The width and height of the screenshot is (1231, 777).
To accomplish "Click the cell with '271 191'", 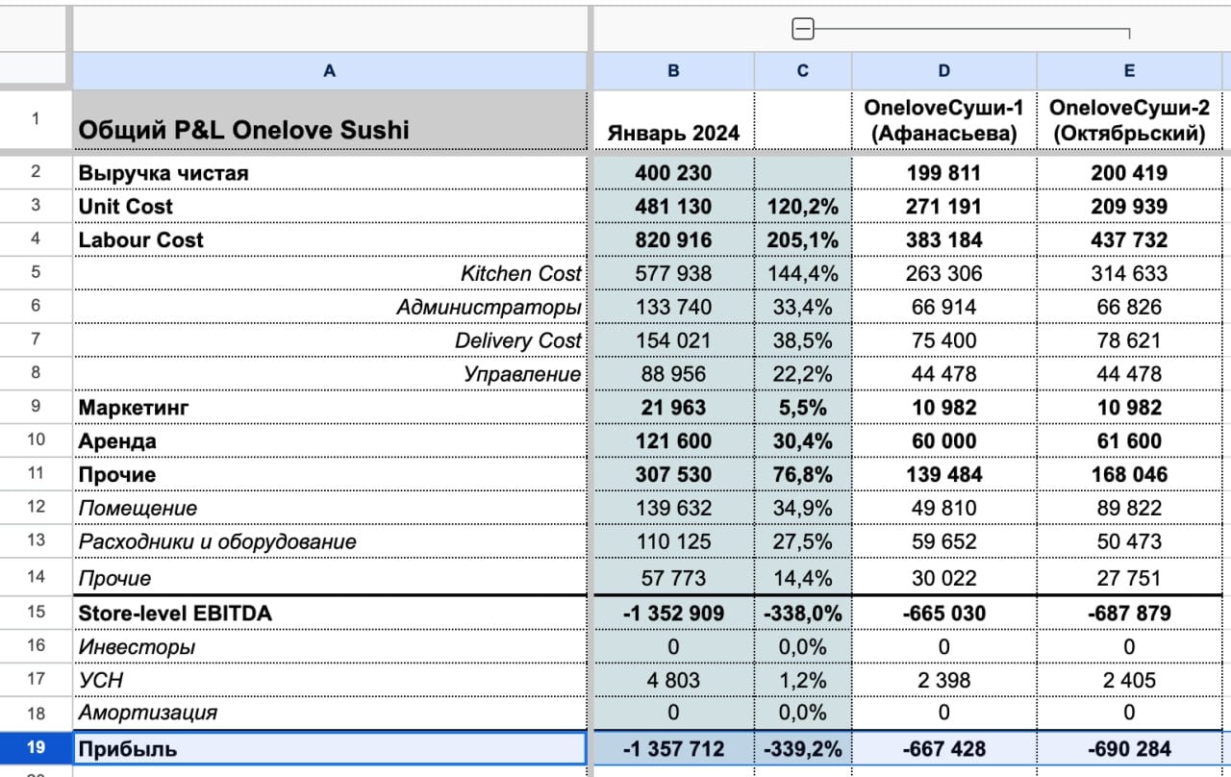I will point(944,206).
